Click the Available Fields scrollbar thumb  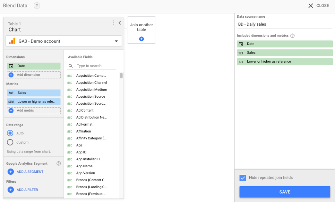click(121, 76)
